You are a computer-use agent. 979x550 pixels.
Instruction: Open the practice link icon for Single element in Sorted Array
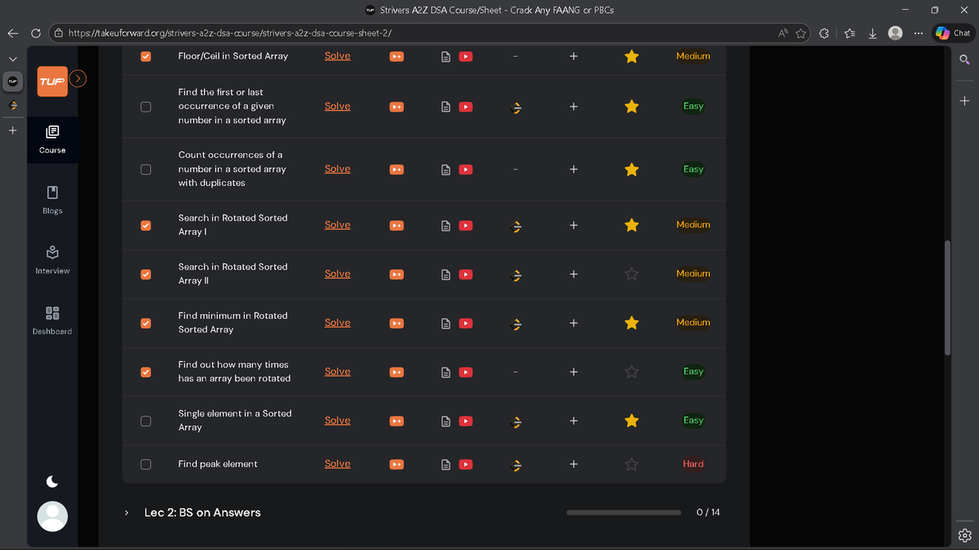pyautogui.click(x=516, y=421)
